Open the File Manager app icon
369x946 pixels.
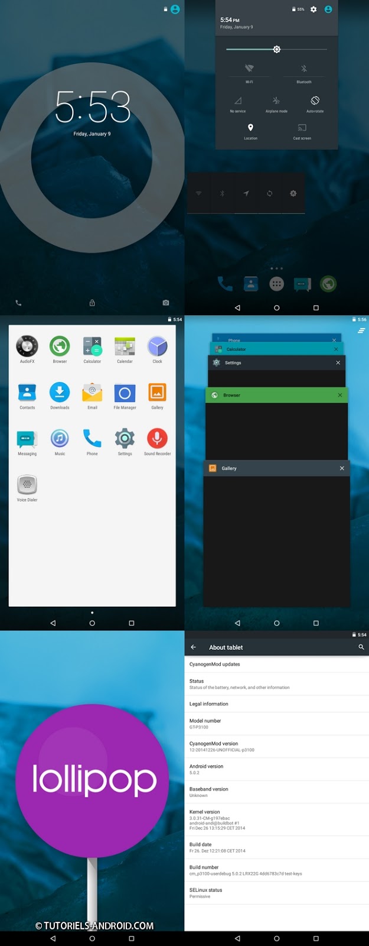click(x=125, y=393)
